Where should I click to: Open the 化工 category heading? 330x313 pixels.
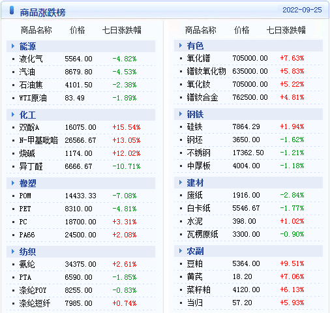(27, 115)
